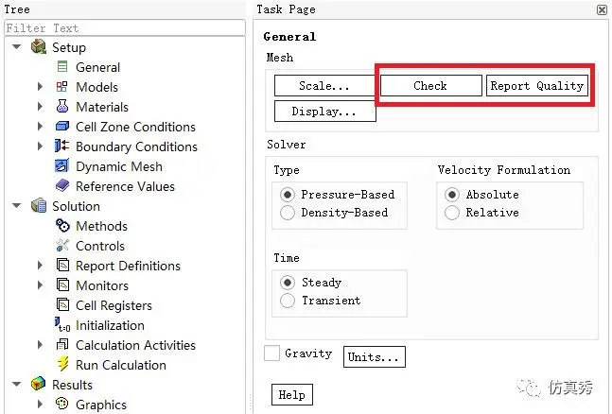Expand the Calculation Activities node

point(41,345)
